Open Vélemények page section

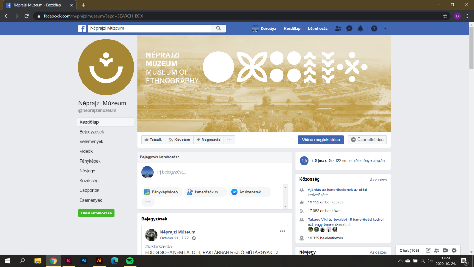tap(91, 142)
